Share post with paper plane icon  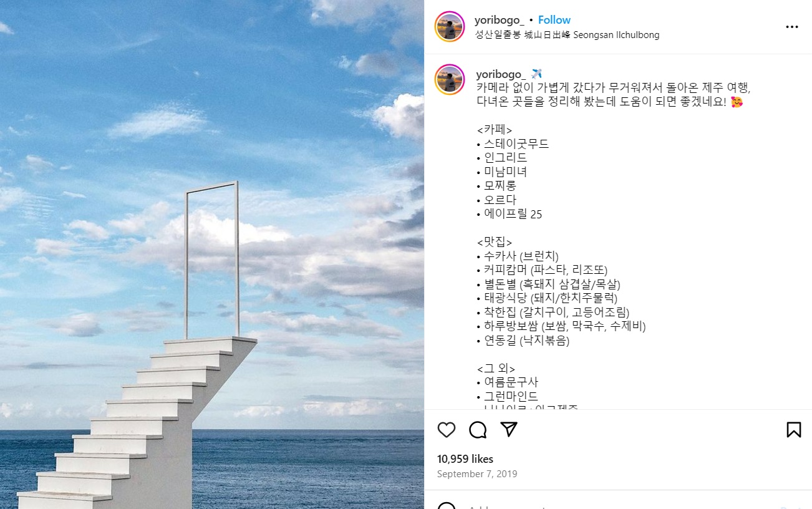pyautogui.click(x=509, y=430)
